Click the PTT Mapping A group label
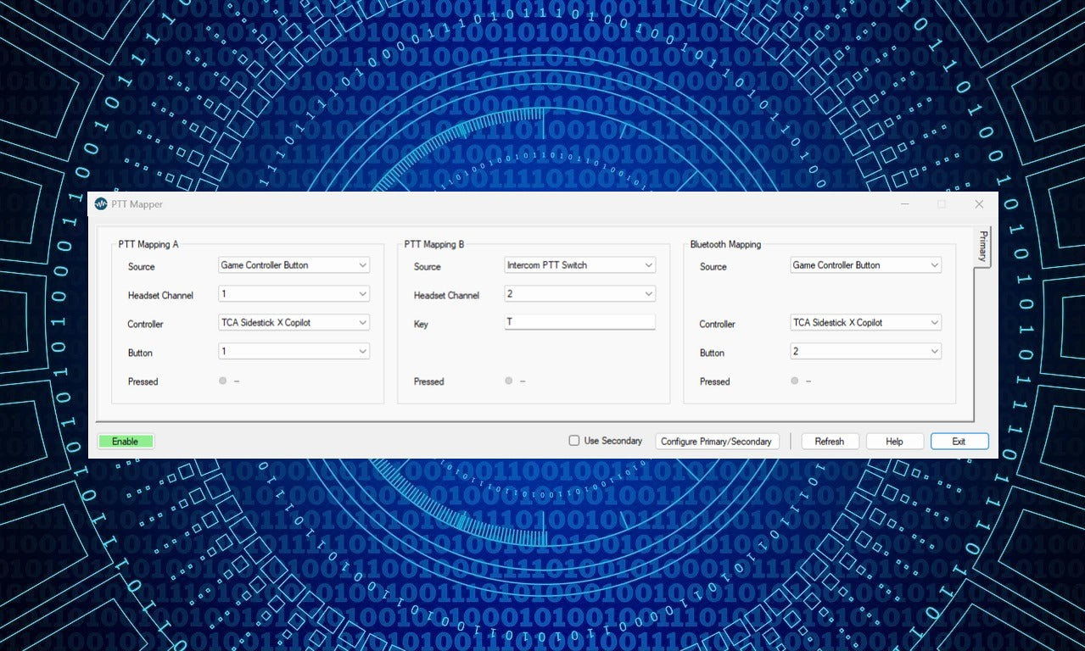This screenshot has height=651, width=1085. point(148,244)
